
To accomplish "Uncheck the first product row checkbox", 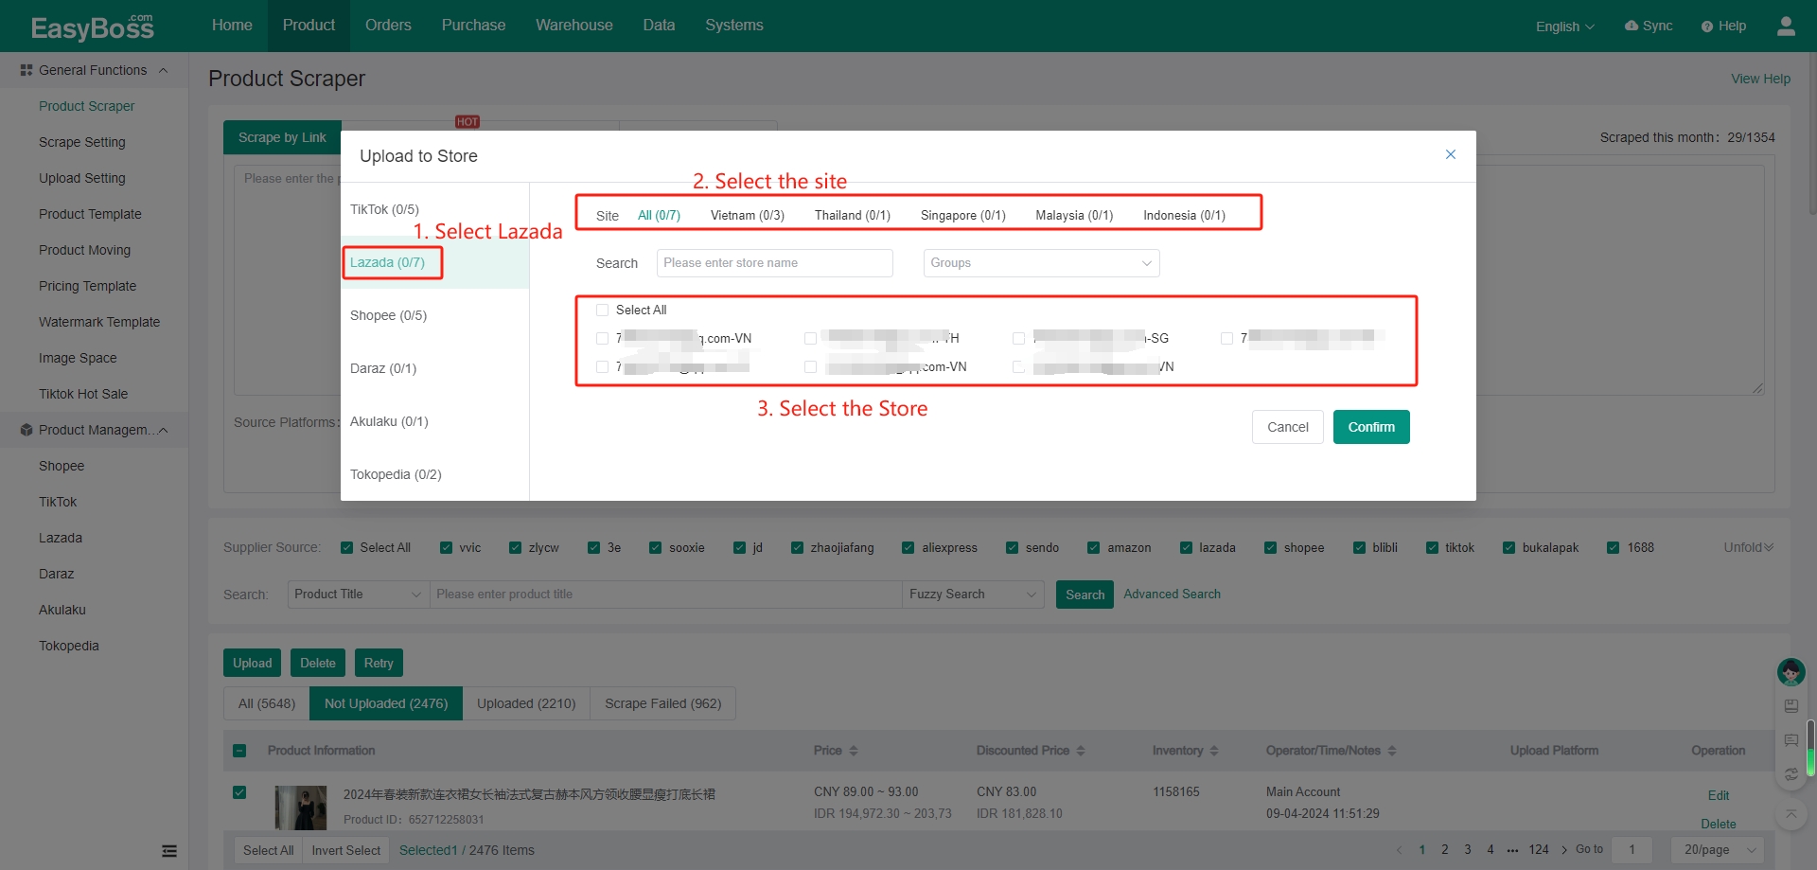I will pos(239,792).
